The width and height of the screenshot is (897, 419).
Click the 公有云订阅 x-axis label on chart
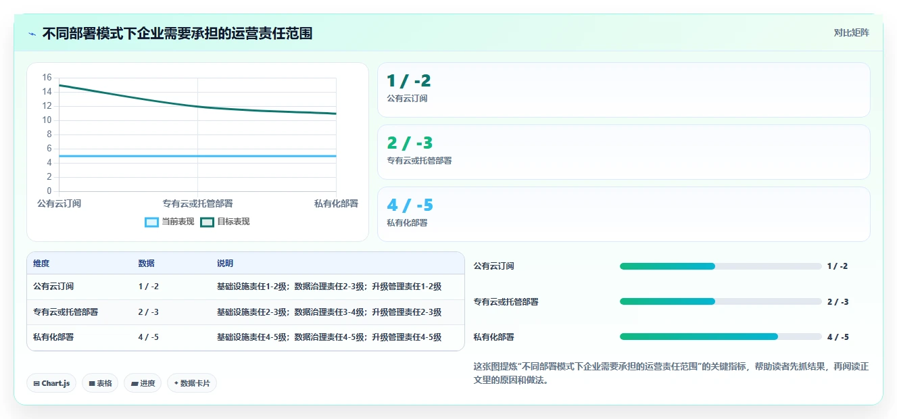[x=59, y=203]
